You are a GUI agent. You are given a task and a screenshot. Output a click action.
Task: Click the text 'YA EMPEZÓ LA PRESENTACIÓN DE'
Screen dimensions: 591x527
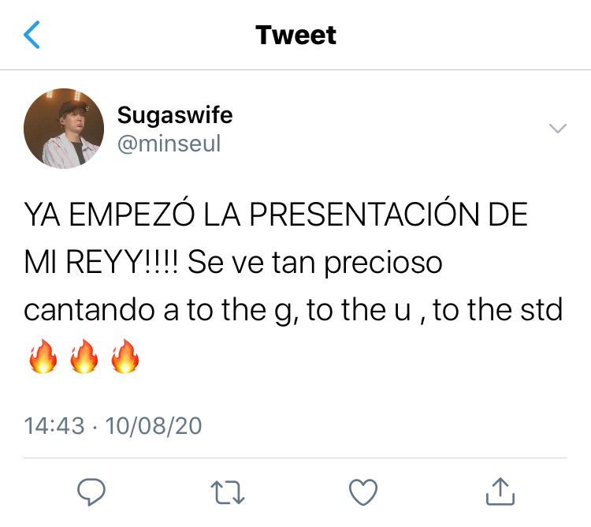click(x=276, y=213)
